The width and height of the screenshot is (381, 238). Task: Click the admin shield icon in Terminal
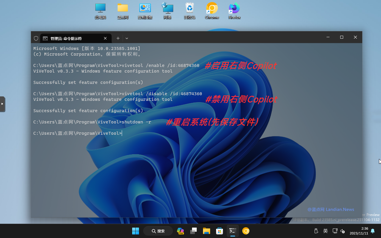click(x=36, y=38)
